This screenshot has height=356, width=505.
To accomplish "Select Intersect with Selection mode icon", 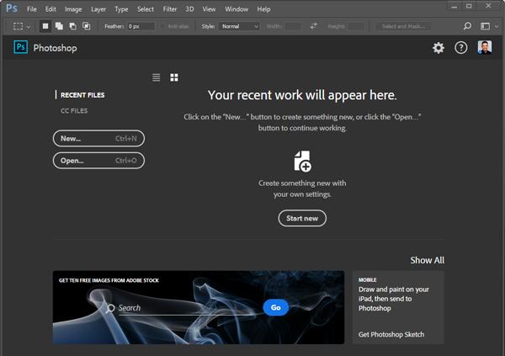I will [x=86, y=26].
